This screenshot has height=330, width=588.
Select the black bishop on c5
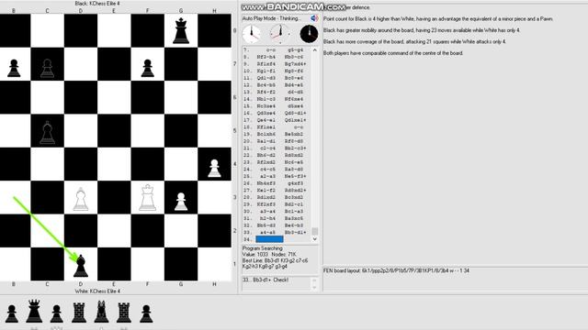47,133
